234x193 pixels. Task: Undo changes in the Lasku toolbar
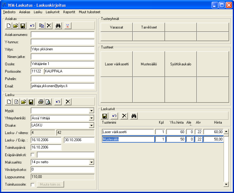58,102
